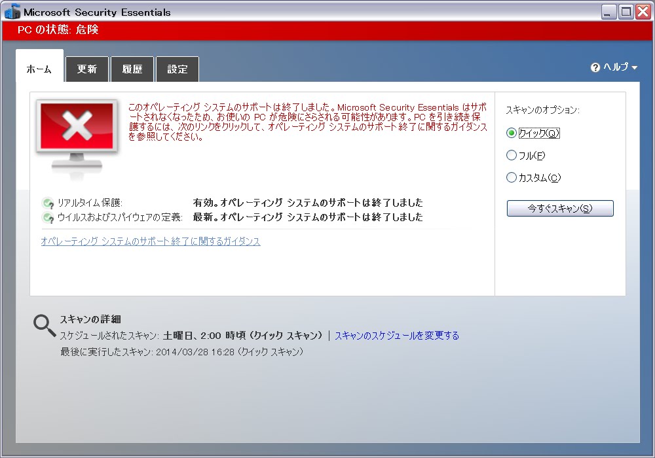Click the 最新。definition status value text
This screenshot has width=655, height=458.
coord(308,217)
